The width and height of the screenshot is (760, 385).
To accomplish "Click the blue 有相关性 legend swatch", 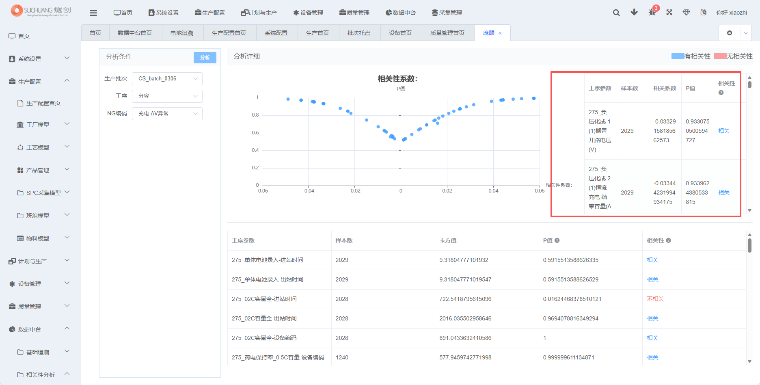I will pos(678,56).
